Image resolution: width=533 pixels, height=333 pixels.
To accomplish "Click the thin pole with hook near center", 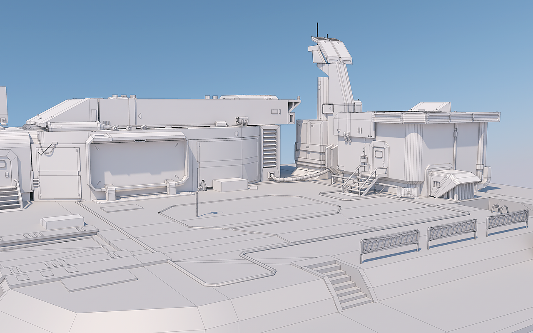I will click(x=198, y=196).
